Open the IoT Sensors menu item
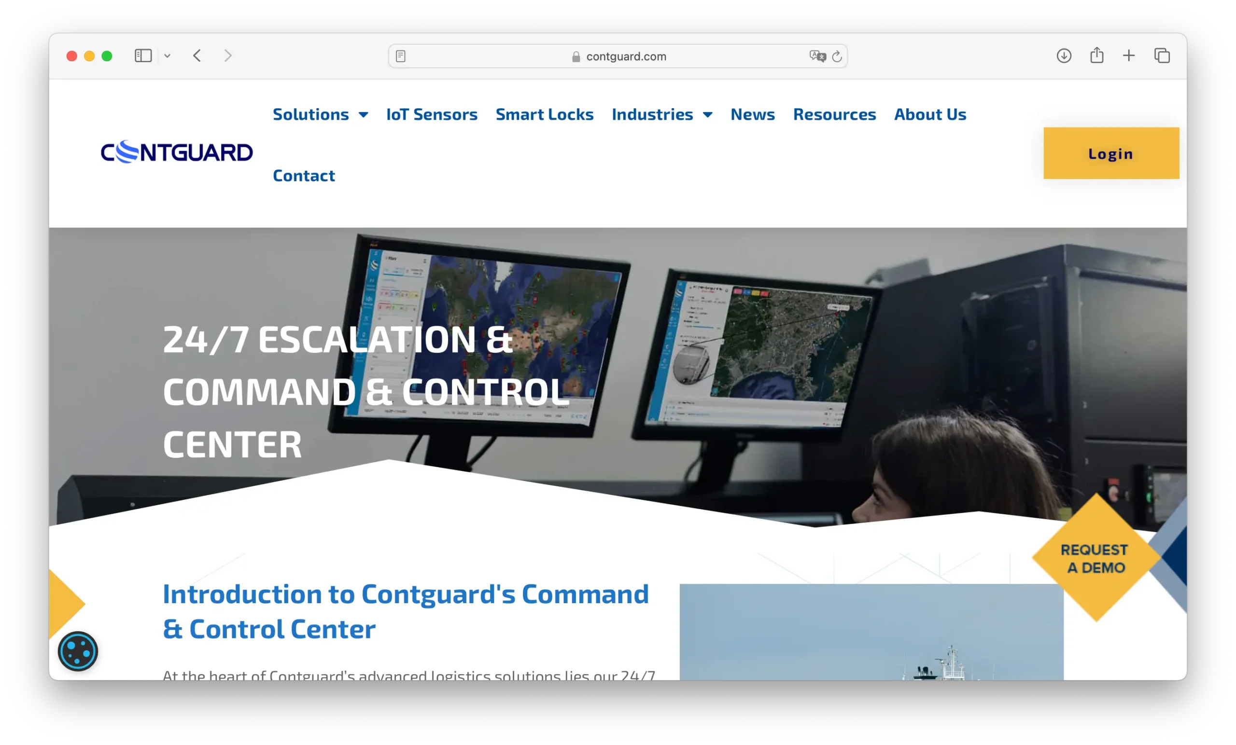 click(432, 114)
